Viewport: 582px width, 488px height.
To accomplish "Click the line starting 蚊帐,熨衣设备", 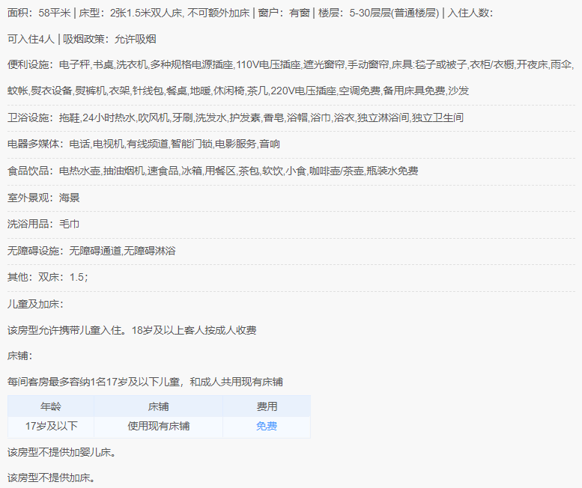I will [x=238, y=91].
